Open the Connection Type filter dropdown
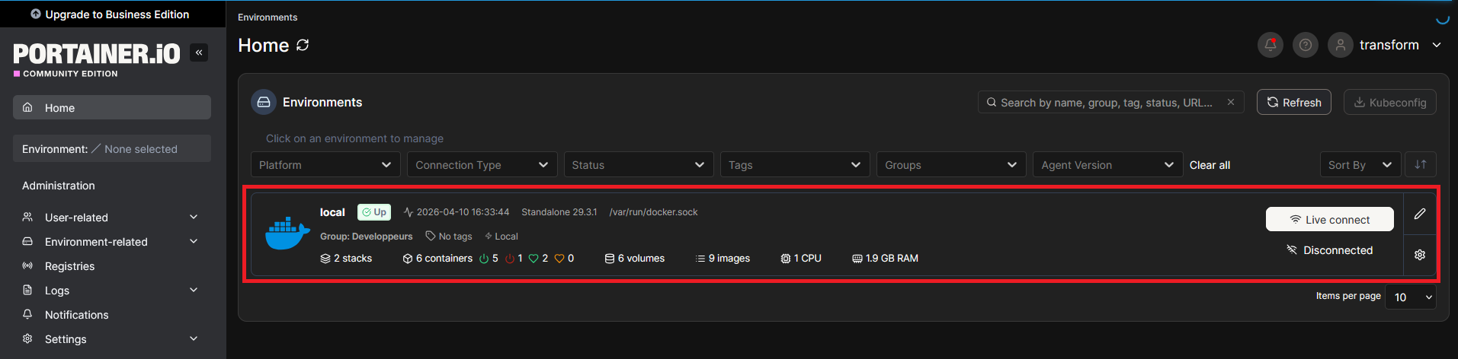This screenshot has height=359, width=1458. tap(482, 164)
